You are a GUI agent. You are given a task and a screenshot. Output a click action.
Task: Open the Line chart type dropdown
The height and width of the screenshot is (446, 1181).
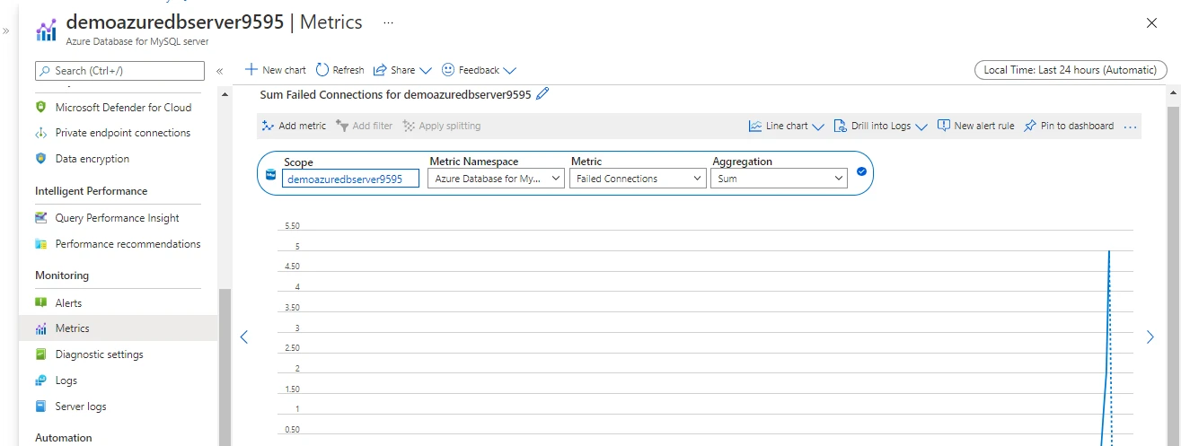pos(786,126)
